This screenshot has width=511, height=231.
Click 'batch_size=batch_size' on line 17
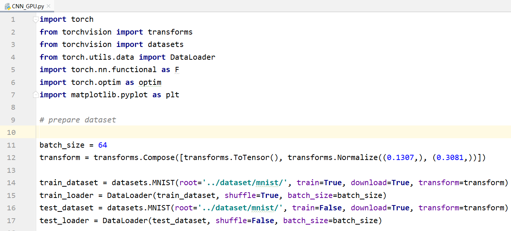(x=331, y=220)
